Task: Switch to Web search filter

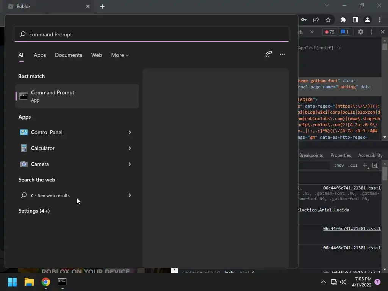Action: (x=97, y=55)
